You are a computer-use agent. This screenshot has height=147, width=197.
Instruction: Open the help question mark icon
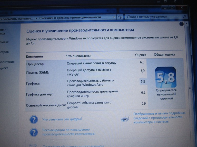(x=181, y=24)
